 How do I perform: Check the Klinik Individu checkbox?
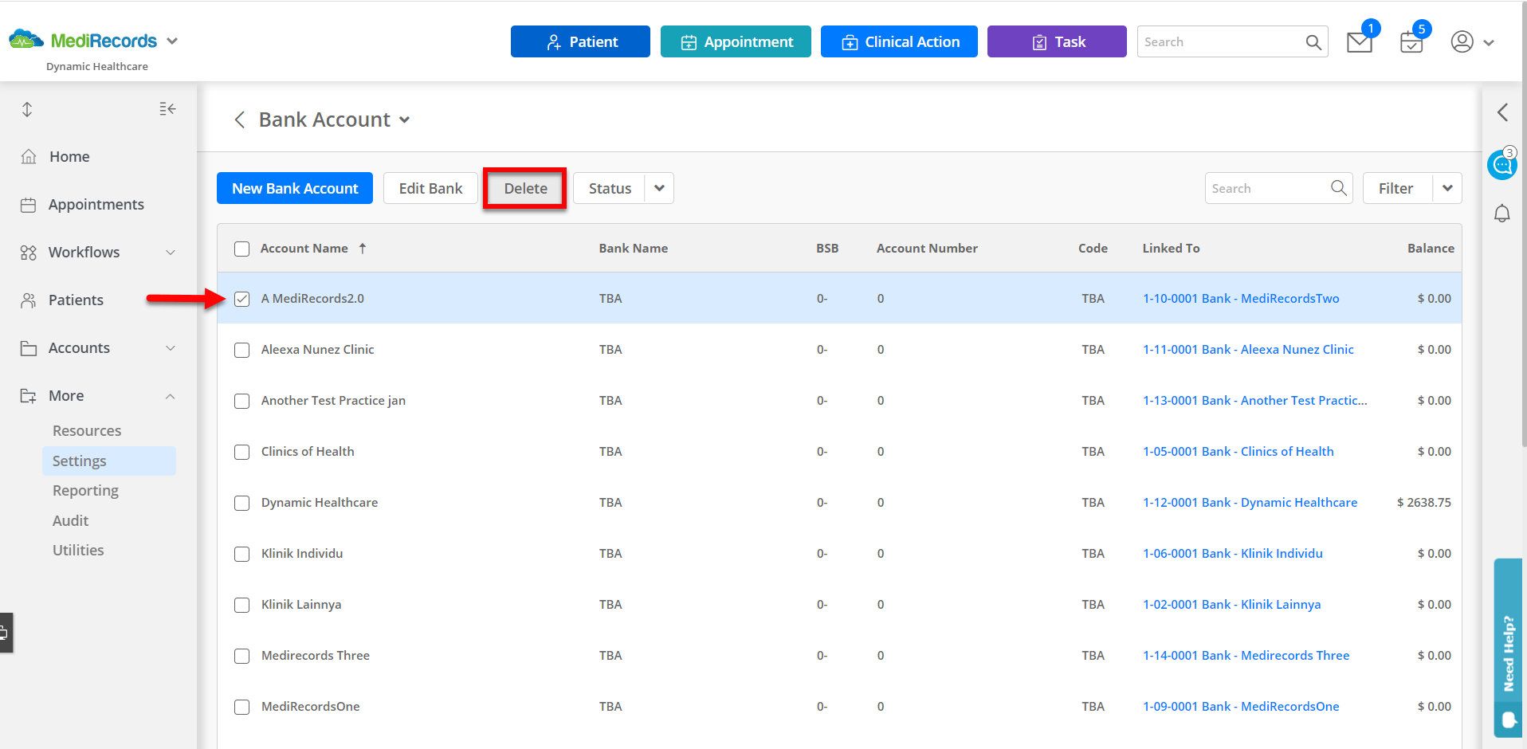pyautogui.click(x=242, y=554)
